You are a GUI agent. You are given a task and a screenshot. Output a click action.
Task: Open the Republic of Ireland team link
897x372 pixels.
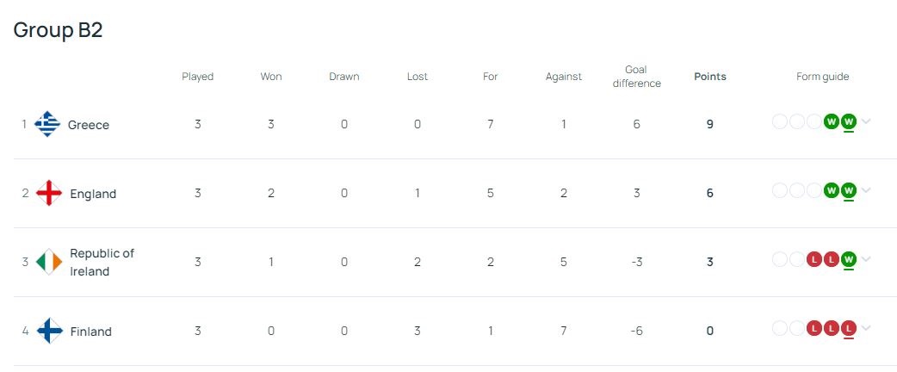tap(102, 262)
